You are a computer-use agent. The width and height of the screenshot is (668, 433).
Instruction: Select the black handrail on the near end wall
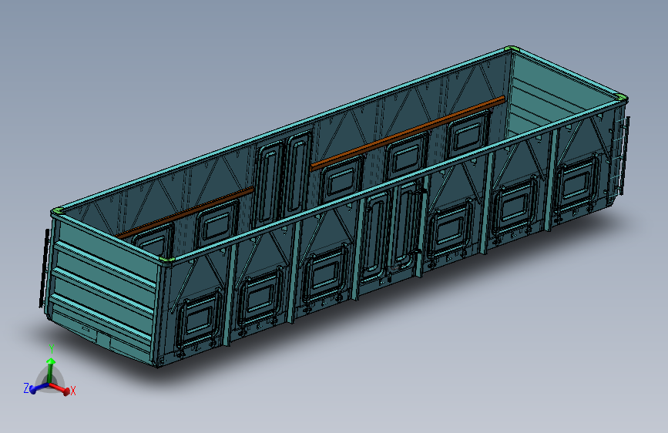[x=43, y=268]
